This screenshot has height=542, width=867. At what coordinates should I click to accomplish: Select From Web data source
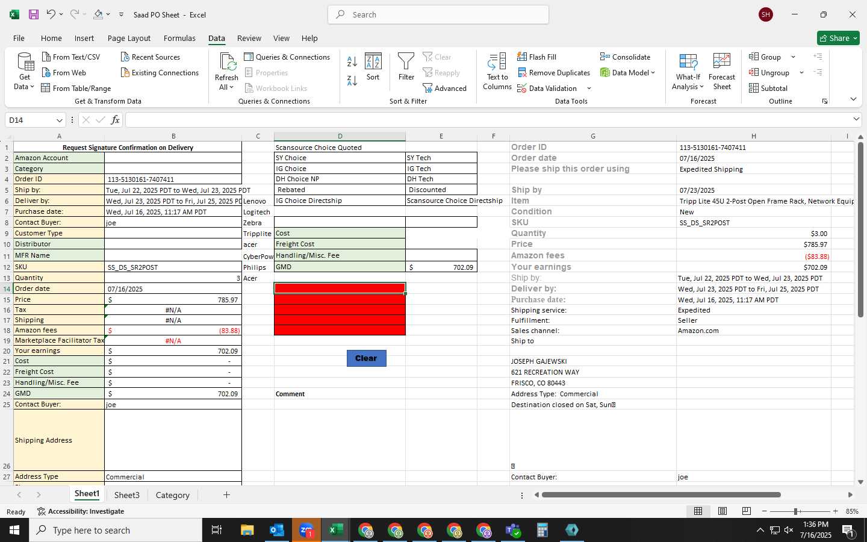tap(64, 72)
